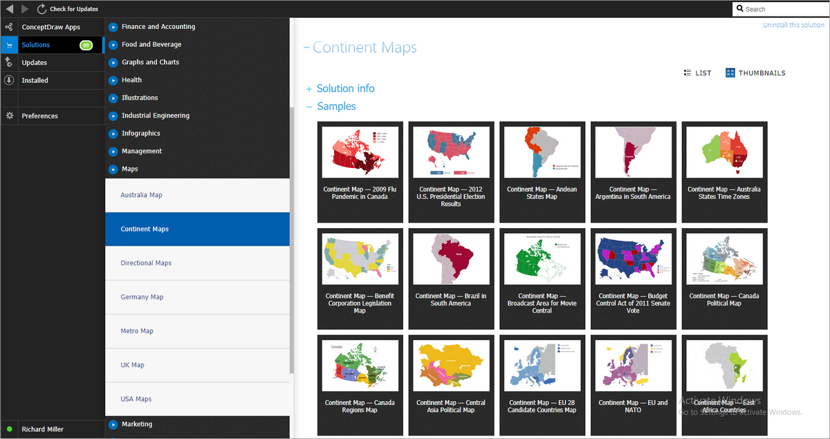The height and width of the screenshot is (439, 830).
Task: Open Preferences via the gear icon
Action: [x=9, y=115]
